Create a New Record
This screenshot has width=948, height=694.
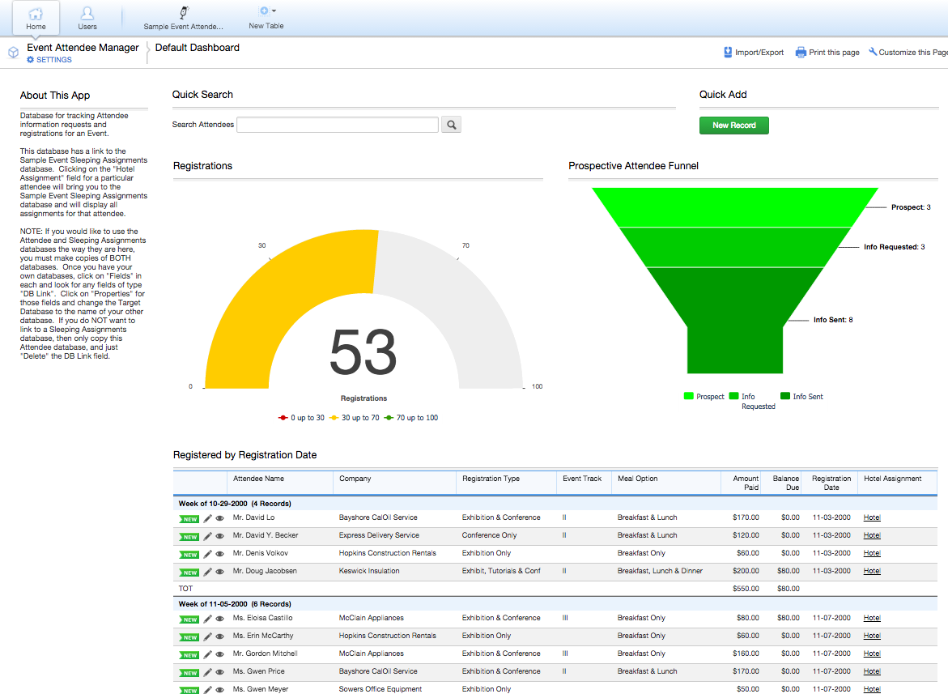click(x=734, y=126)
